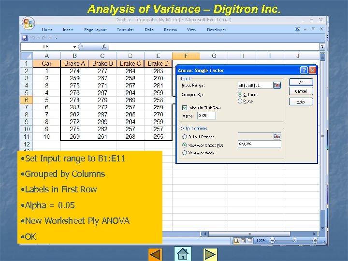This screenshot has height=261, width=348.
Task: Switch to Normal view in the status bar
Action: tap(236, 241)
